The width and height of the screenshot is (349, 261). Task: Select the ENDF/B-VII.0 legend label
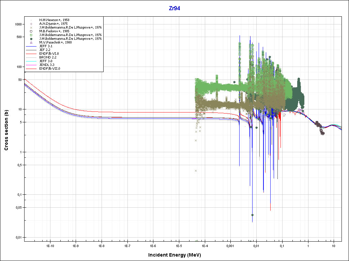[50, 69]
